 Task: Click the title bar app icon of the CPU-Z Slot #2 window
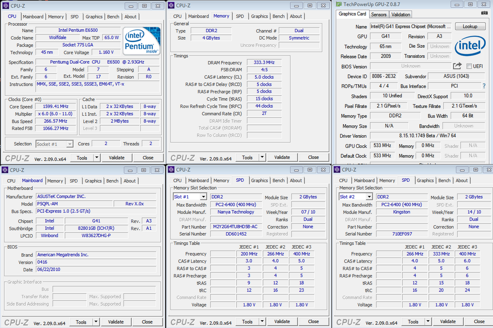point(337,170)
